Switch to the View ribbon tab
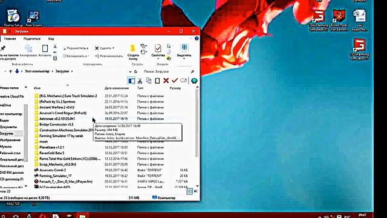The image size is (387, 218). tap(51, 39)
